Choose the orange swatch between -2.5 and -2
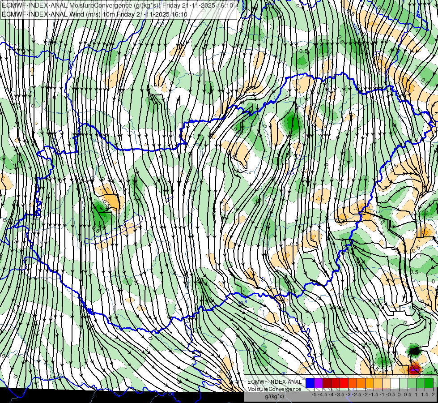The height and width of the screenshot is (403, 438). 361,383
